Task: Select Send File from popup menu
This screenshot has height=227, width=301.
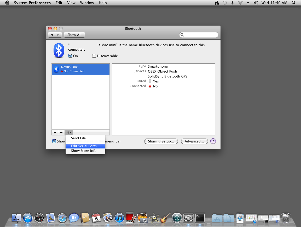Action: coord(80,138)
